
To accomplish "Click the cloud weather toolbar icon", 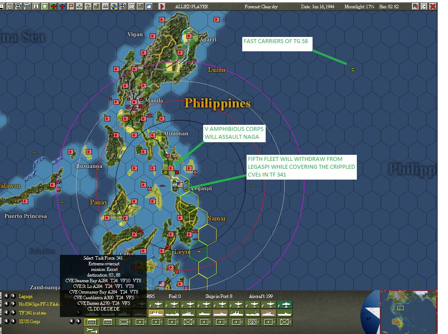I will 149,6.
